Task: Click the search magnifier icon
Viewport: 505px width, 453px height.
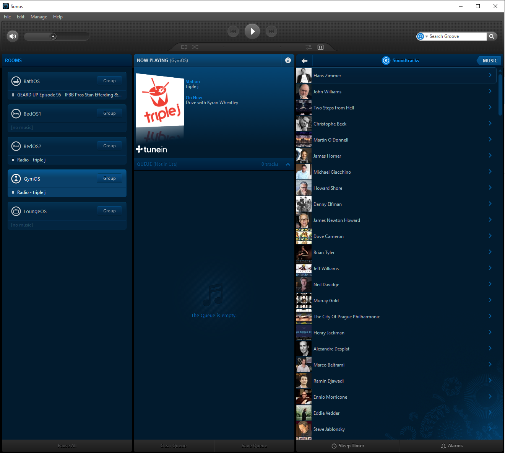Action: tap(492, 36)
